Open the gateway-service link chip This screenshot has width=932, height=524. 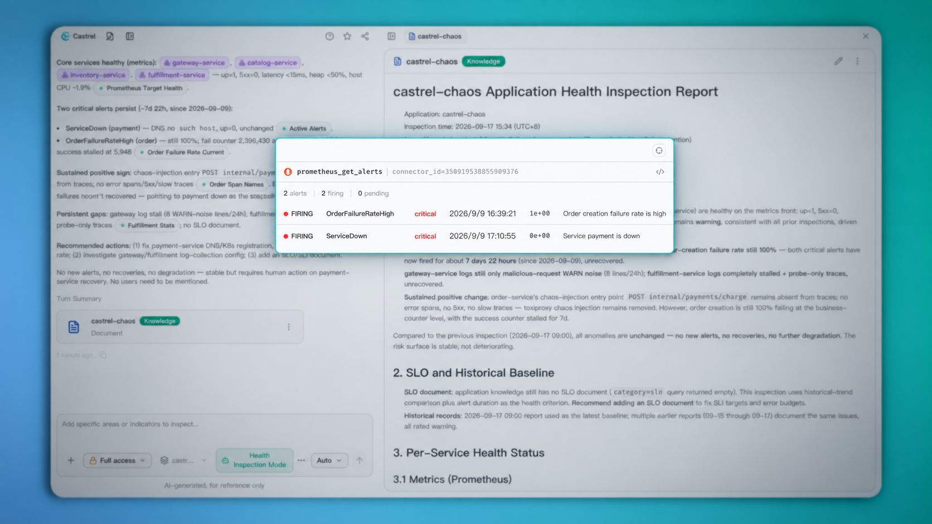[194, 63]
